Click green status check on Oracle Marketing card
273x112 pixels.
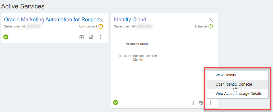6,37
